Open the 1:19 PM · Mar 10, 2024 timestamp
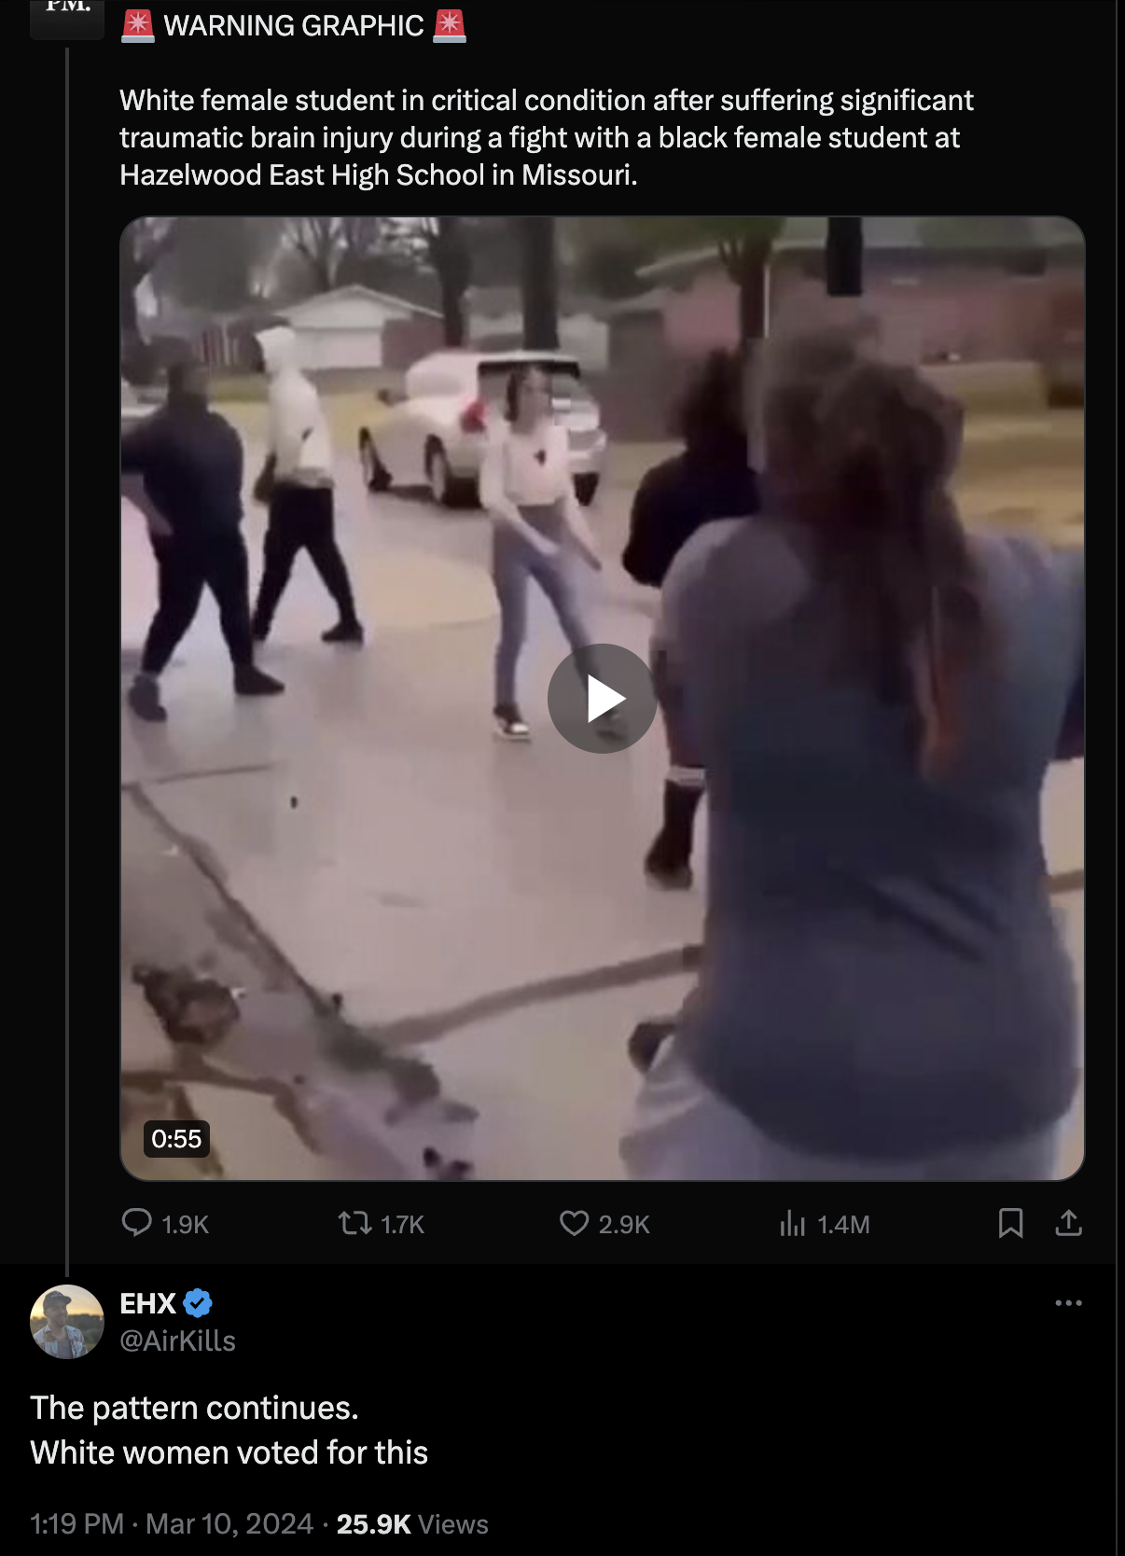Image resolution: width=1125 pixels, height=1556 pixels. (x=172, y=1523)
